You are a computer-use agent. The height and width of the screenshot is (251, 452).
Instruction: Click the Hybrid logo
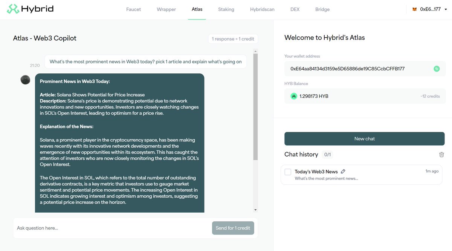click(x=30, y=9)
